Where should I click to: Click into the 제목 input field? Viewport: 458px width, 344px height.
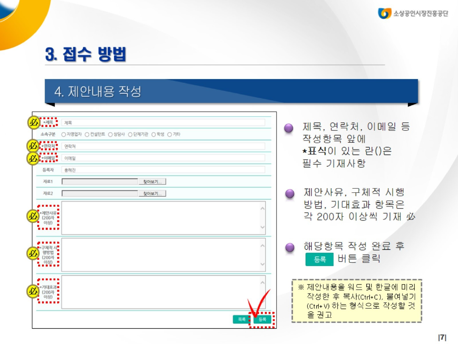pyautogui.click(x=163, y=123)
